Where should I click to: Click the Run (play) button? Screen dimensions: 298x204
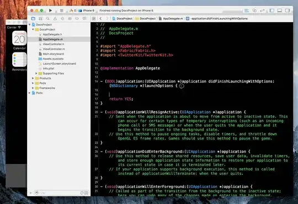click(x=50, y=10)
